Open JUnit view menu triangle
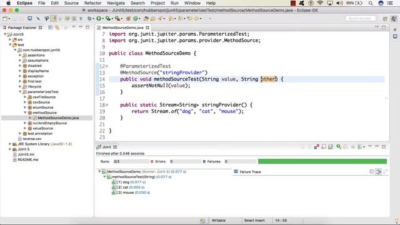The image size is (400, 225). pyautogui.click(x=370, y=147)
